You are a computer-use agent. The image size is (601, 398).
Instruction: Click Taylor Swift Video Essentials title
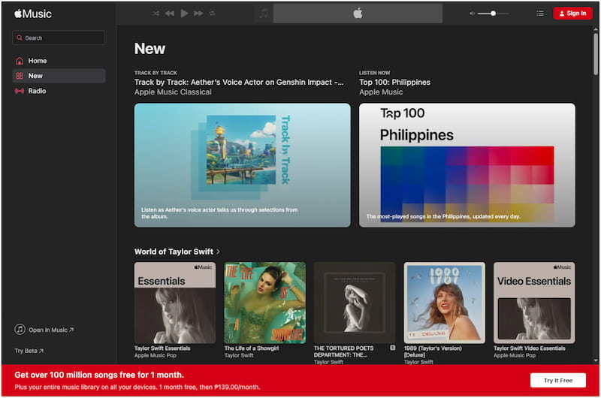530,348
